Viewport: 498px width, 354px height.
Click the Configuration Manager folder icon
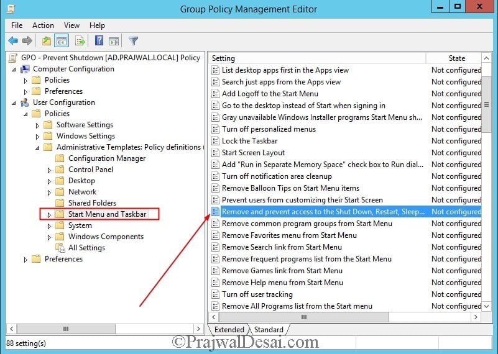point(60,158)
